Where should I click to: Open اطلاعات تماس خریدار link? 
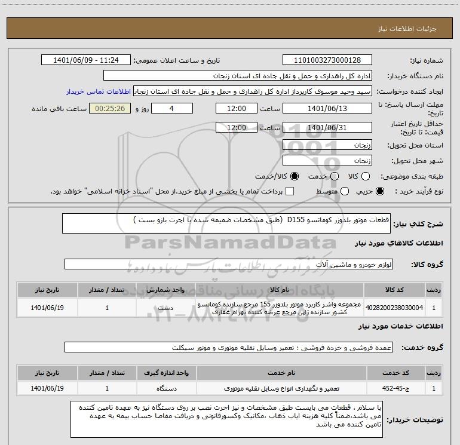[99, 91]
